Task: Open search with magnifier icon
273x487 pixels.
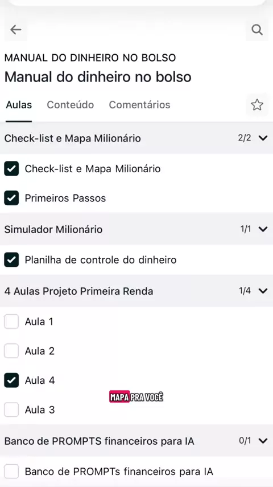Action: pos(257,30)
